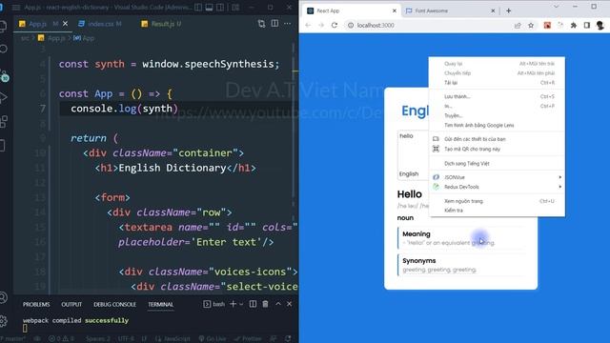This screenshot has width=610, height=343.
Task: Split the editor to the right
Action: click(x=274, y=23)
